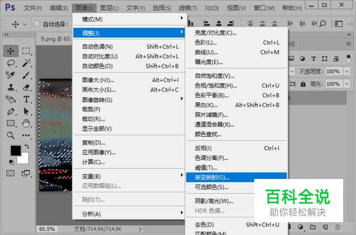Select the Rectangular Marquee tool
This screenshot has width=356, height=235.
(26, 51)
